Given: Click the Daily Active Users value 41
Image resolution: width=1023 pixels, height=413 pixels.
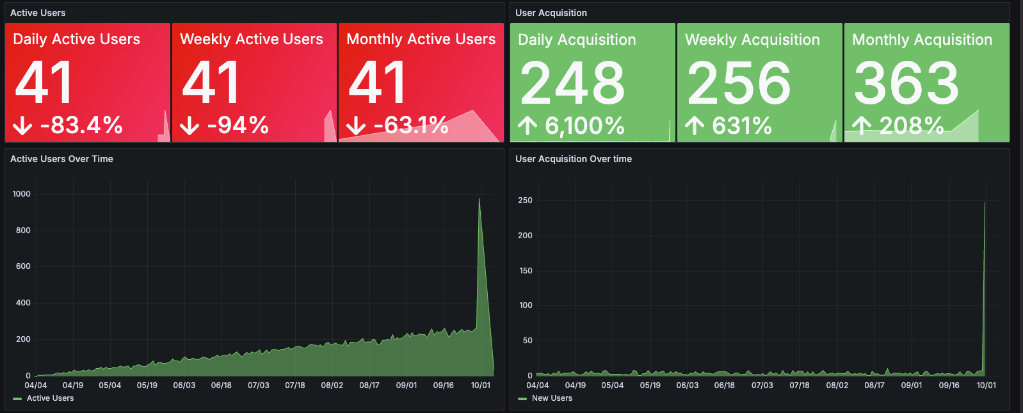Looking at the screenshot, I should 44,83.
